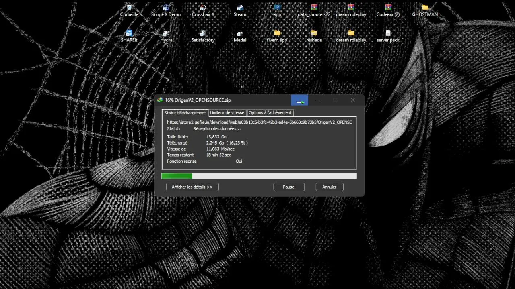Open Hydra desktop shortcut
Screen dimensions: 515x289
(166, 36)
